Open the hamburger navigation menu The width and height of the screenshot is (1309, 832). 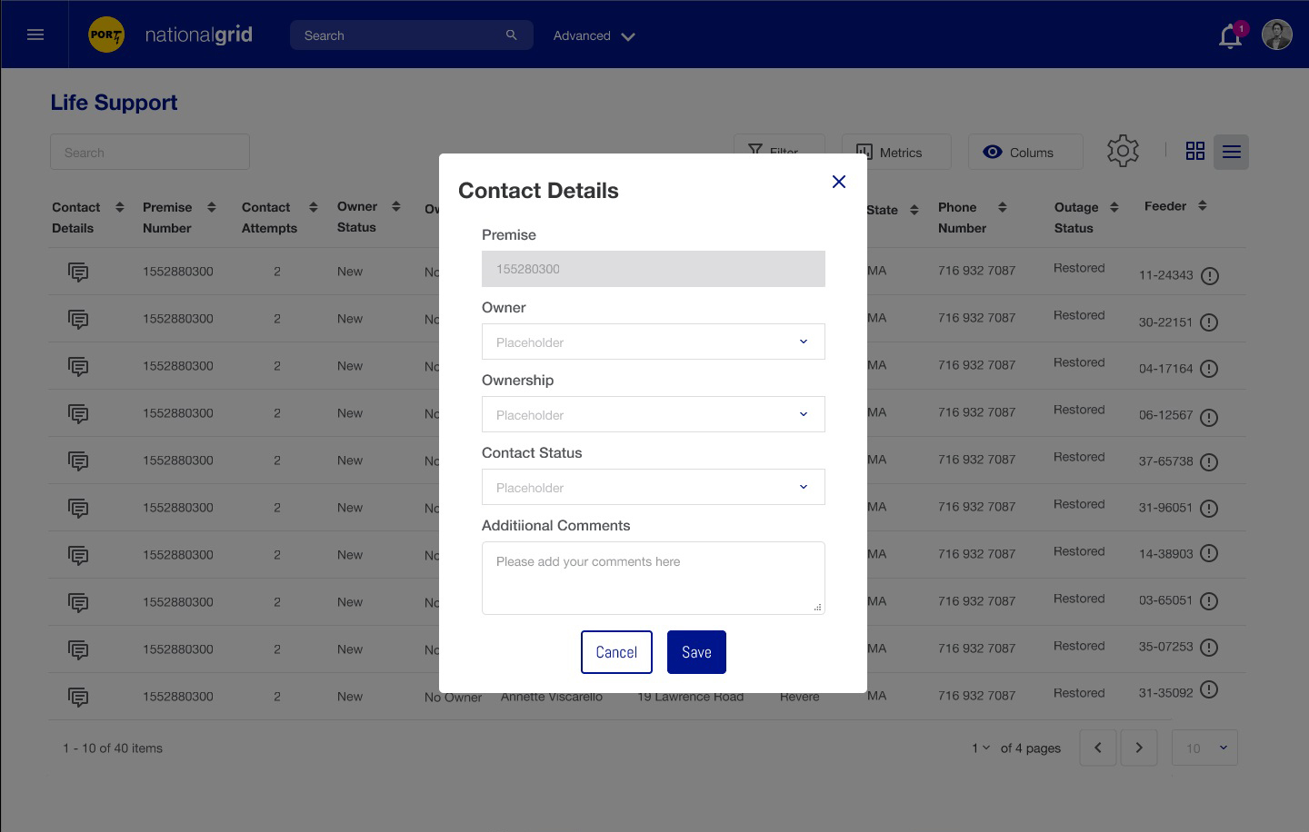click(35, 35)
